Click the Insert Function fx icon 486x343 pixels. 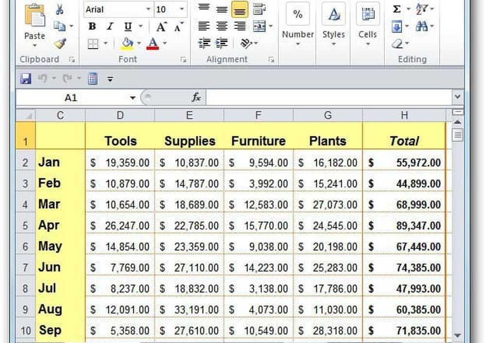196,98
